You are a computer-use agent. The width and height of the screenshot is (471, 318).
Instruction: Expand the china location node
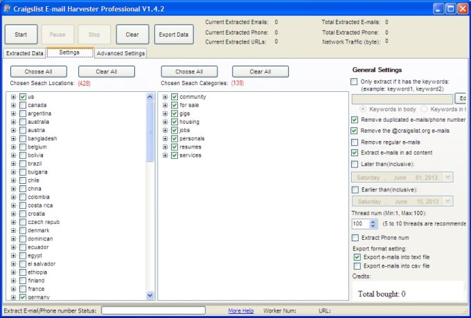click(x=13, y=189)
